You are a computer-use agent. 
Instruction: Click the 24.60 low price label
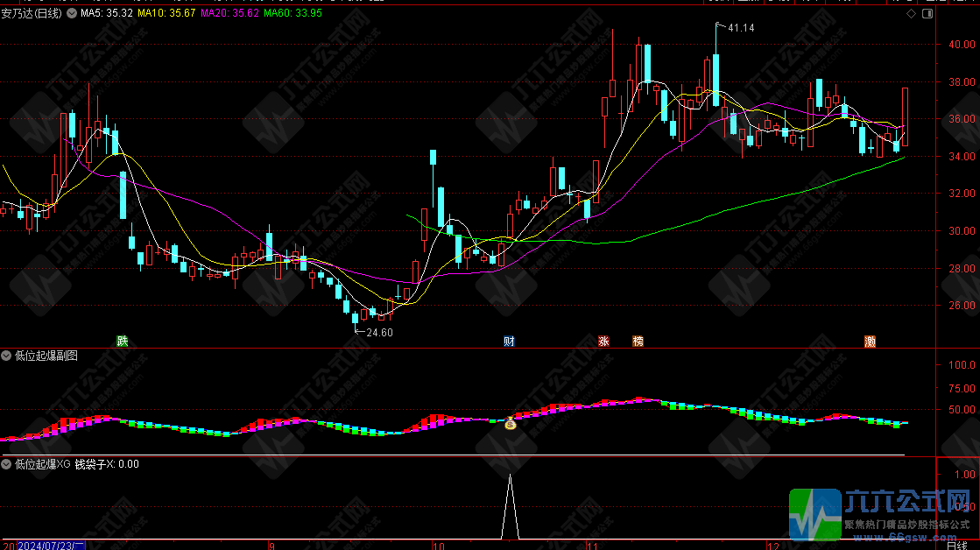pyautogui.click(x=379, y=333)
